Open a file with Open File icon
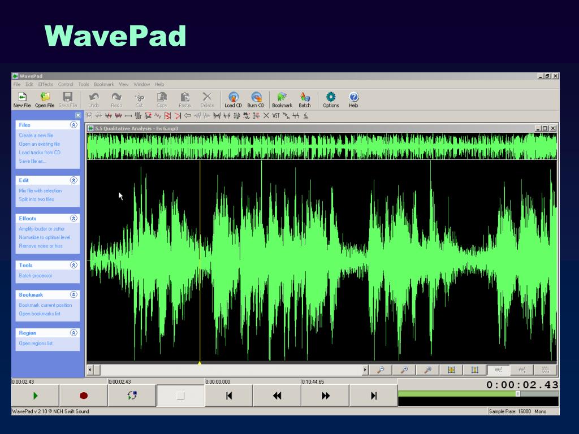Image resolution: width=579 pixels, height=434 pixels. click(x=45, y=100)
